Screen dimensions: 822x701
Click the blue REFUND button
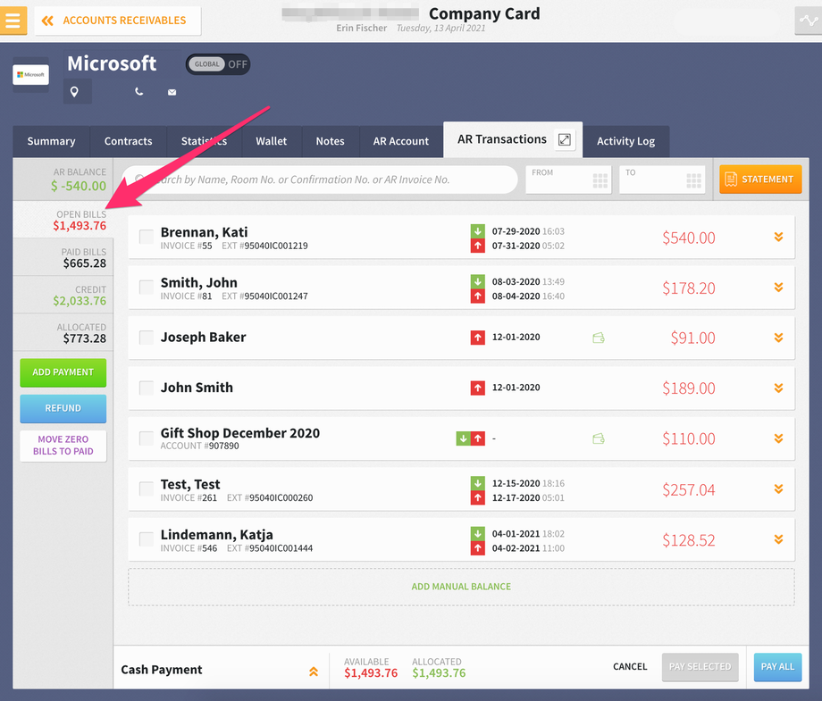click(x=63, y=409)
